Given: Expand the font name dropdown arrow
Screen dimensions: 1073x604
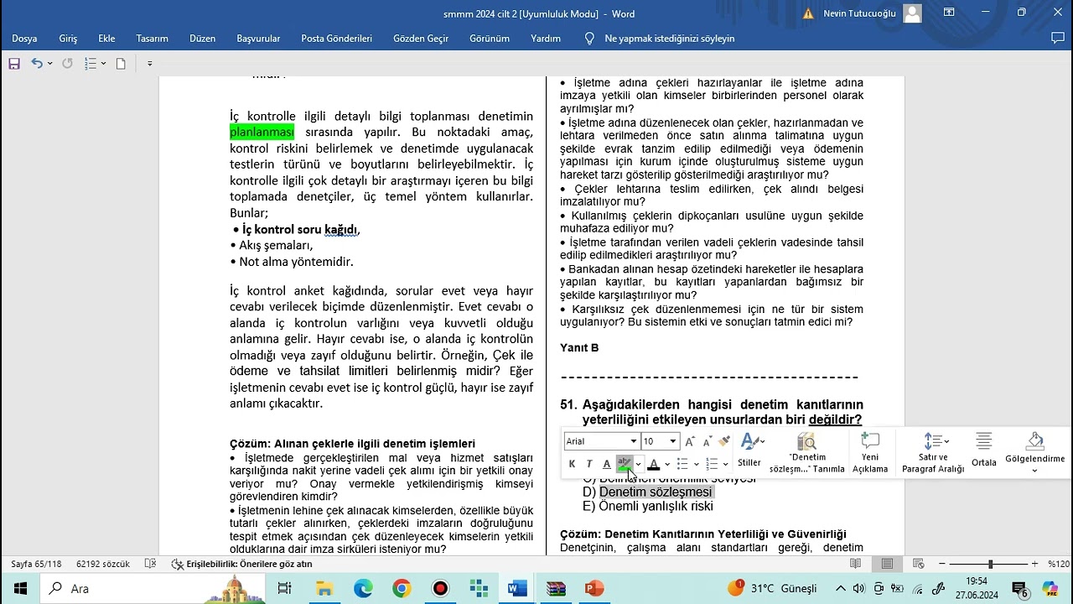Looking at the screenshot, I should (x=634, y=441).
